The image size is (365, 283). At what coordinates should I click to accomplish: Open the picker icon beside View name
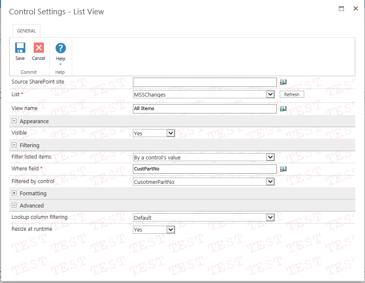click(x=283, y=109)
